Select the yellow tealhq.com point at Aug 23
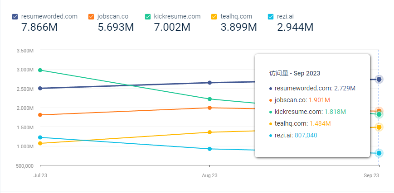Viewport: 394px width, 193px height. click(x=209, y=132)
